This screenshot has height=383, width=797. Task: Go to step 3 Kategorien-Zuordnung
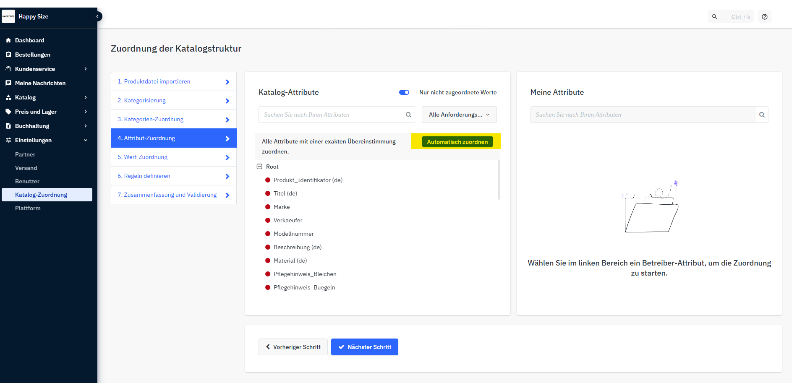pos(173,119)
